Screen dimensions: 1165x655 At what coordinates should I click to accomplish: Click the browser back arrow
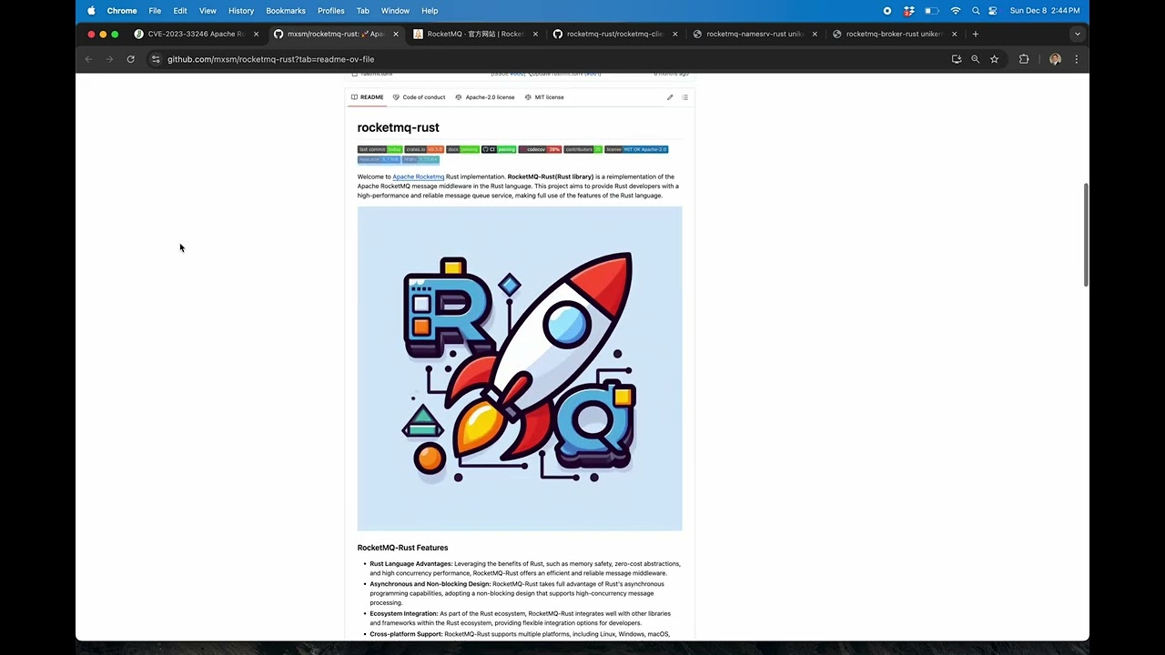click(88, 59)
